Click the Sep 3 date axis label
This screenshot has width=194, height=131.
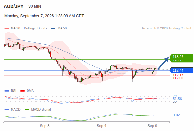click(x=45, y=126)
